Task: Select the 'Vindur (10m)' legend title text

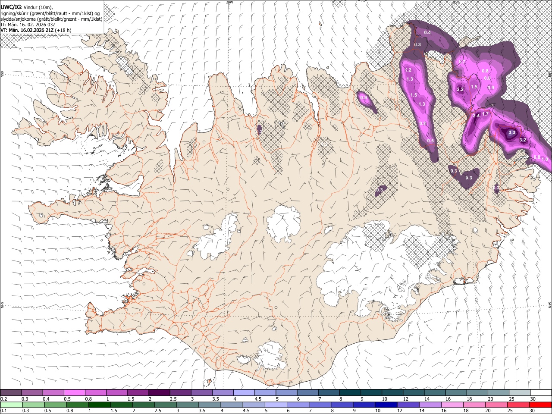Action: pyautogui.click(x=38, y=7)
